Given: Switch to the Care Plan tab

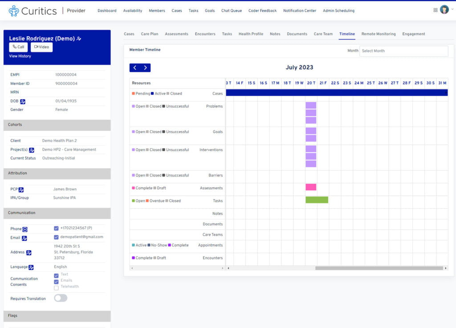Looking at the screenshot, I should coord(150,34).
